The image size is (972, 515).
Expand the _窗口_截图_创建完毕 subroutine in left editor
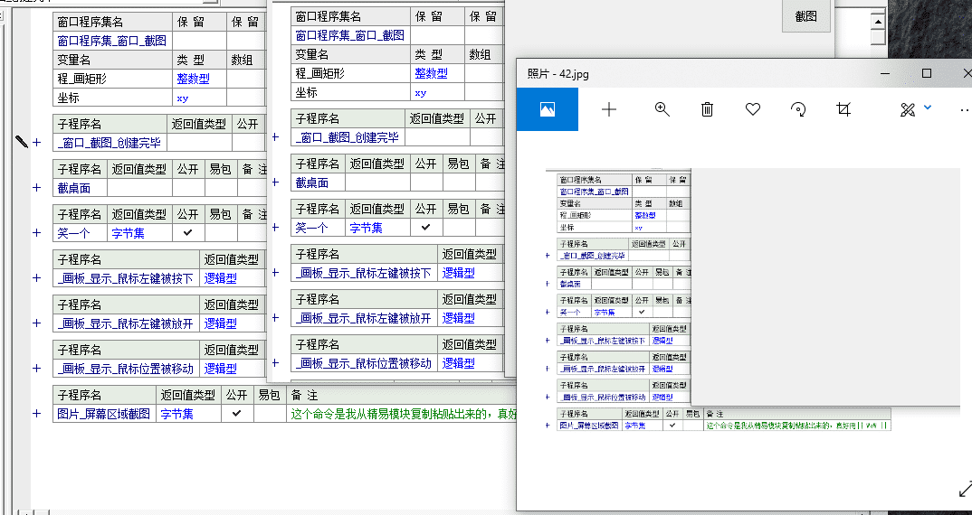tap(37, 143)
